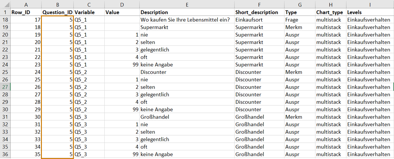Click 'Großhandel' description in row 31

pyautogui.click(x=187, y=117)
